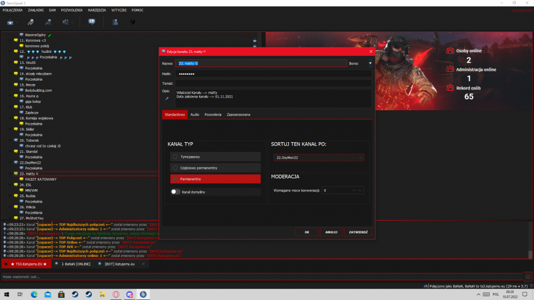Click the green channel icon of 23. matty
The image size is (534, 300).
pos(15,174)
